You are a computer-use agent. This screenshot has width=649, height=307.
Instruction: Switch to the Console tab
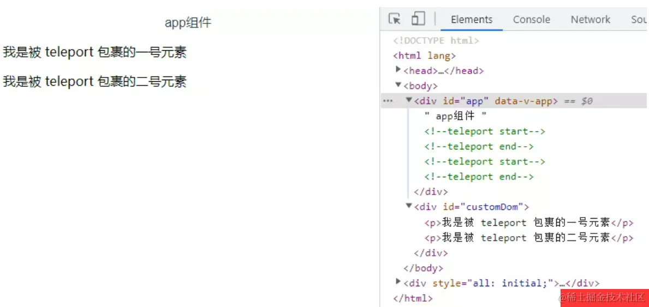point(532,20)
